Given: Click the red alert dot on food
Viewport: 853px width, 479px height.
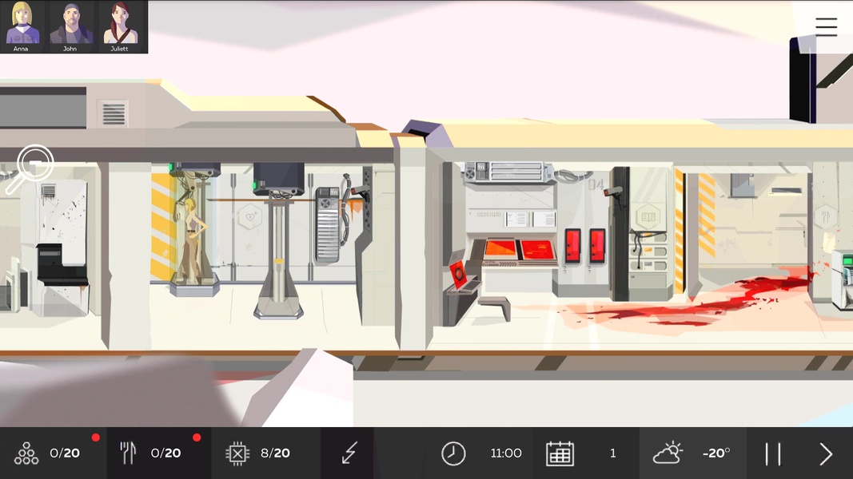Looking at the screenshot, I should click(x=197, y=437).
